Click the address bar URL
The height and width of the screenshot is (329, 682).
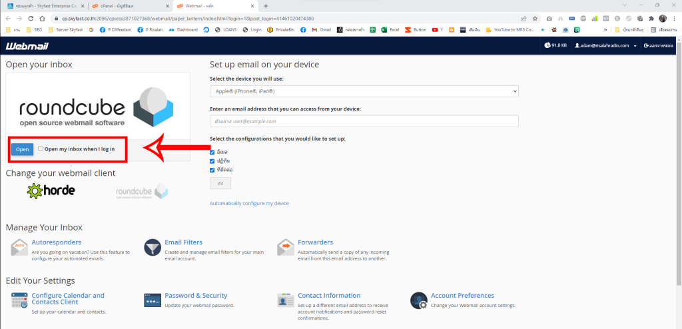pyautogui.click(x=187, y=19)
